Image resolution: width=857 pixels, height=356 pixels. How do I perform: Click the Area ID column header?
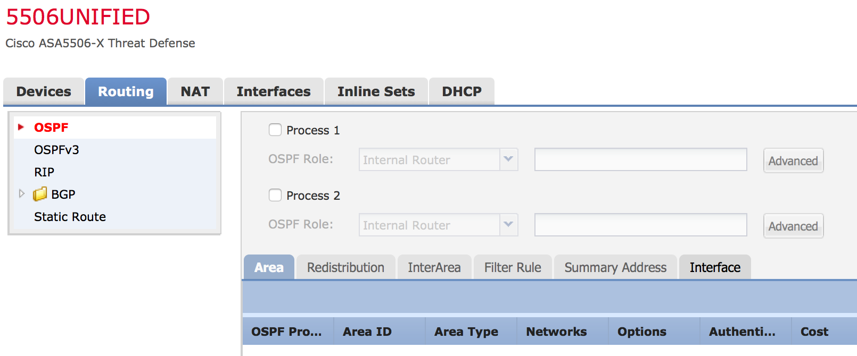coord(367,332)
